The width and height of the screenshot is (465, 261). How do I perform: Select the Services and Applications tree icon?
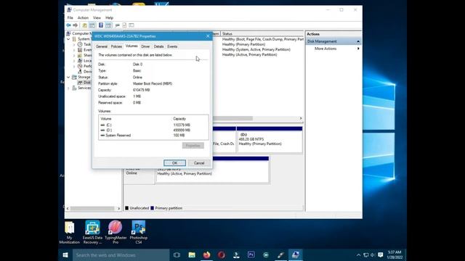coord(74,88)
